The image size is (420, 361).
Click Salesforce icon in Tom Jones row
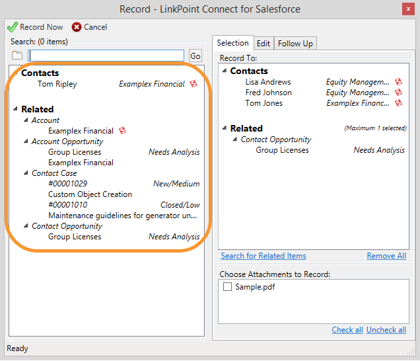(399, 103)
